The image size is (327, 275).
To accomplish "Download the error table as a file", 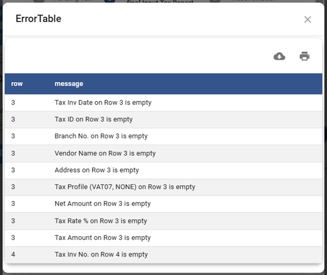I will tap(279, 56).
